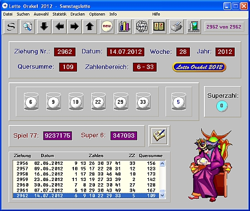Click the Zusatzzahl ball 5
The image size is (250, 211).
tap(178, 102)
